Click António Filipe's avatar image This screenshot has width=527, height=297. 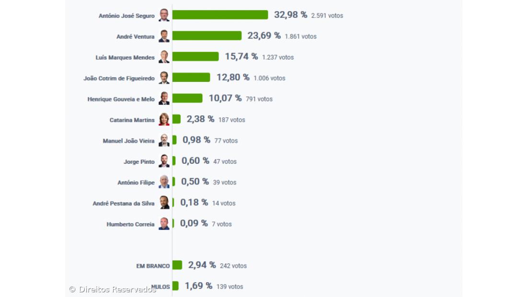tap(164, 182)
